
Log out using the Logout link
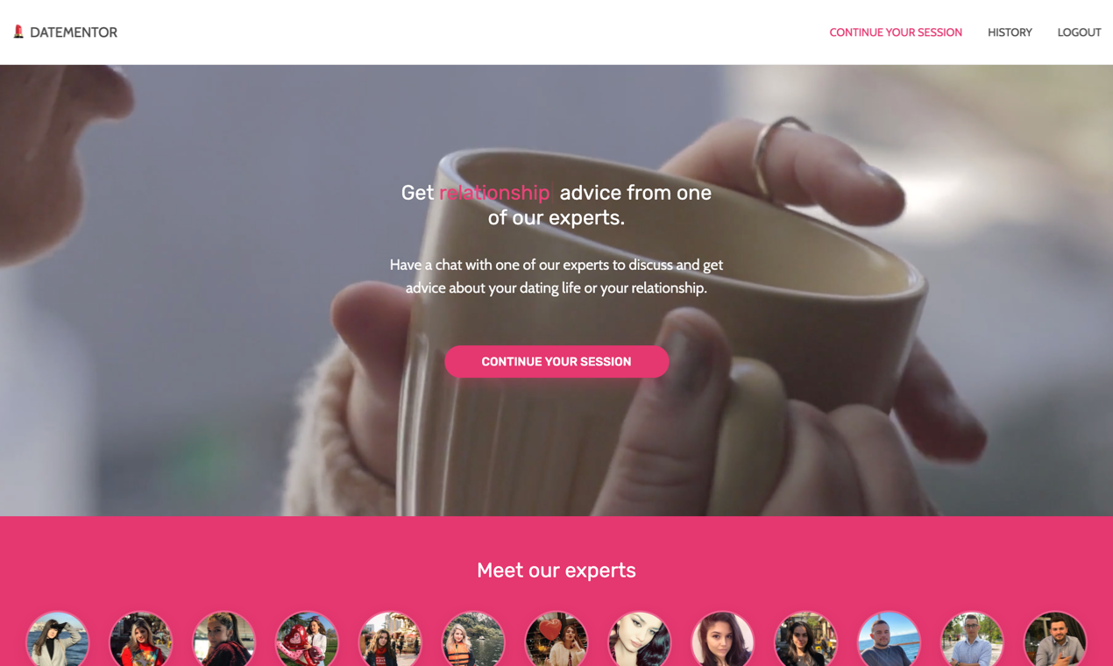1079,32
